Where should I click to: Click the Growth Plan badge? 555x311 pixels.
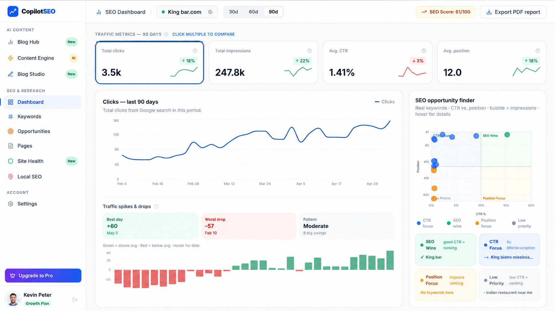(x=37, y=303)
